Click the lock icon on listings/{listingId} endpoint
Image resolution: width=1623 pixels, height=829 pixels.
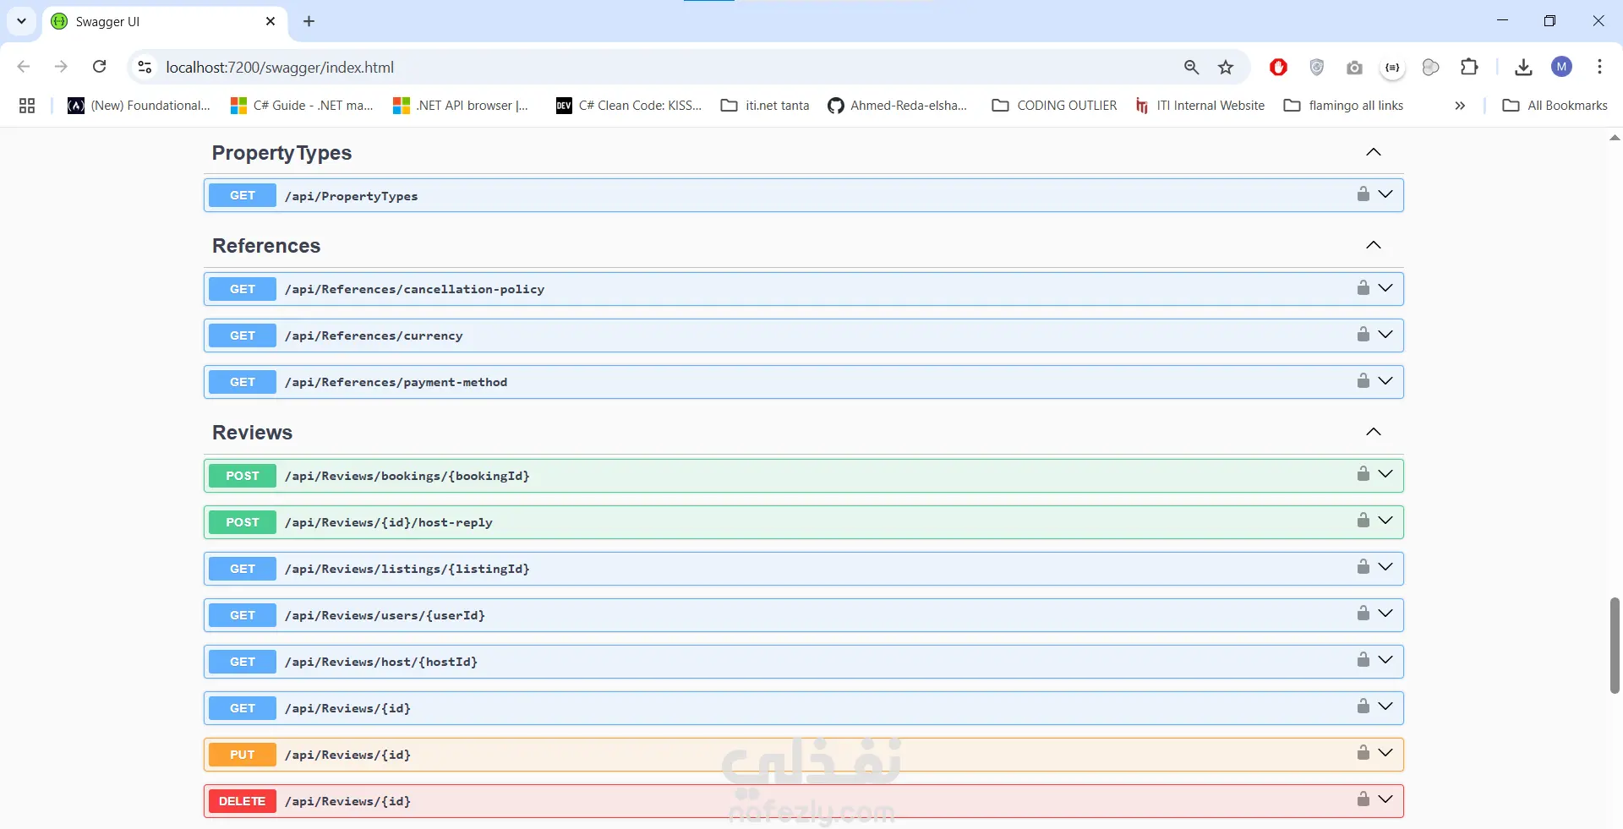1363,567
